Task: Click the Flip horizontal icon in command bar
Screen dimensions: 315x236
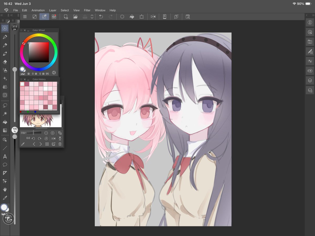Action: [153, 17]
